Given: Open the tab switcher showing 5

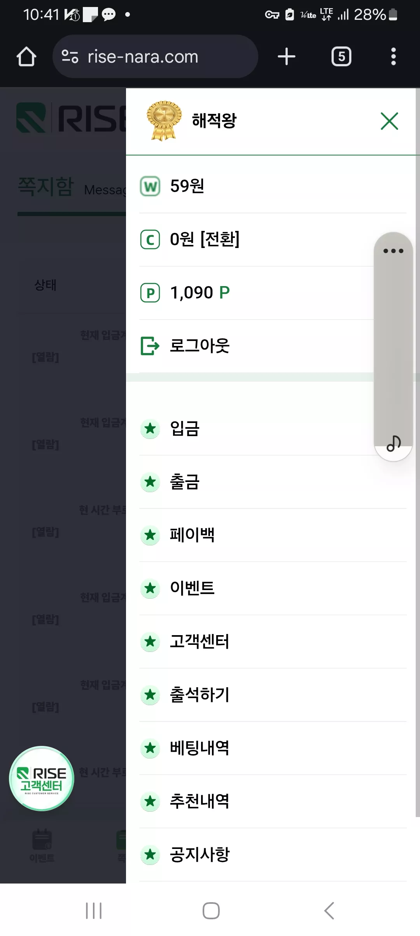Looking at the screenshot, I should [x=341, y=57].
